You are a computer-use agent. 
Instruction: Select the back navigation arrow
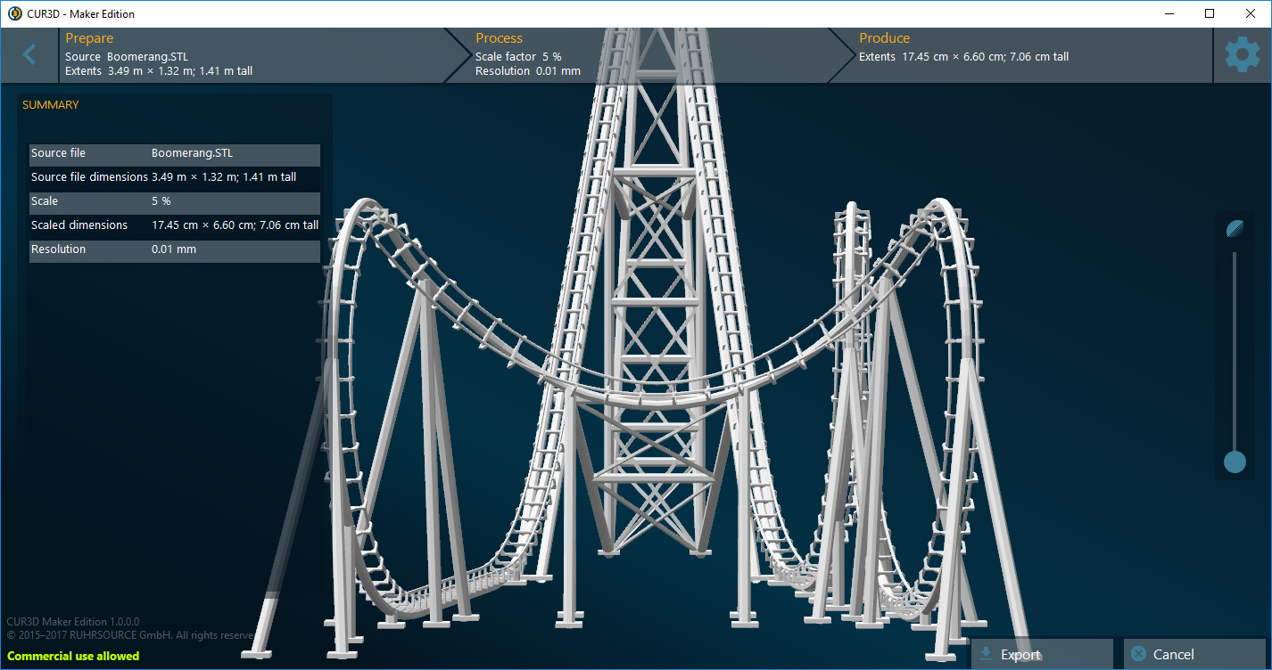click(x=29, y=54)
